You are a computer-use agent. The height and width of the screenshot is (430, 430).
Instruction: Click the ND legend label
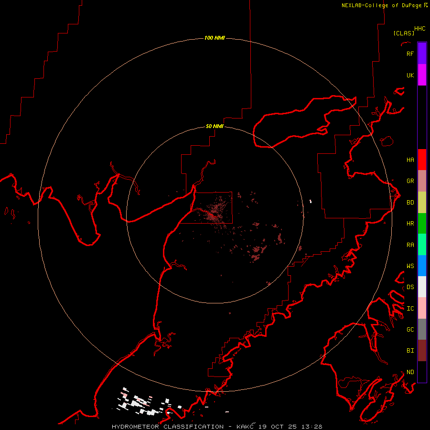coord(410,372)
